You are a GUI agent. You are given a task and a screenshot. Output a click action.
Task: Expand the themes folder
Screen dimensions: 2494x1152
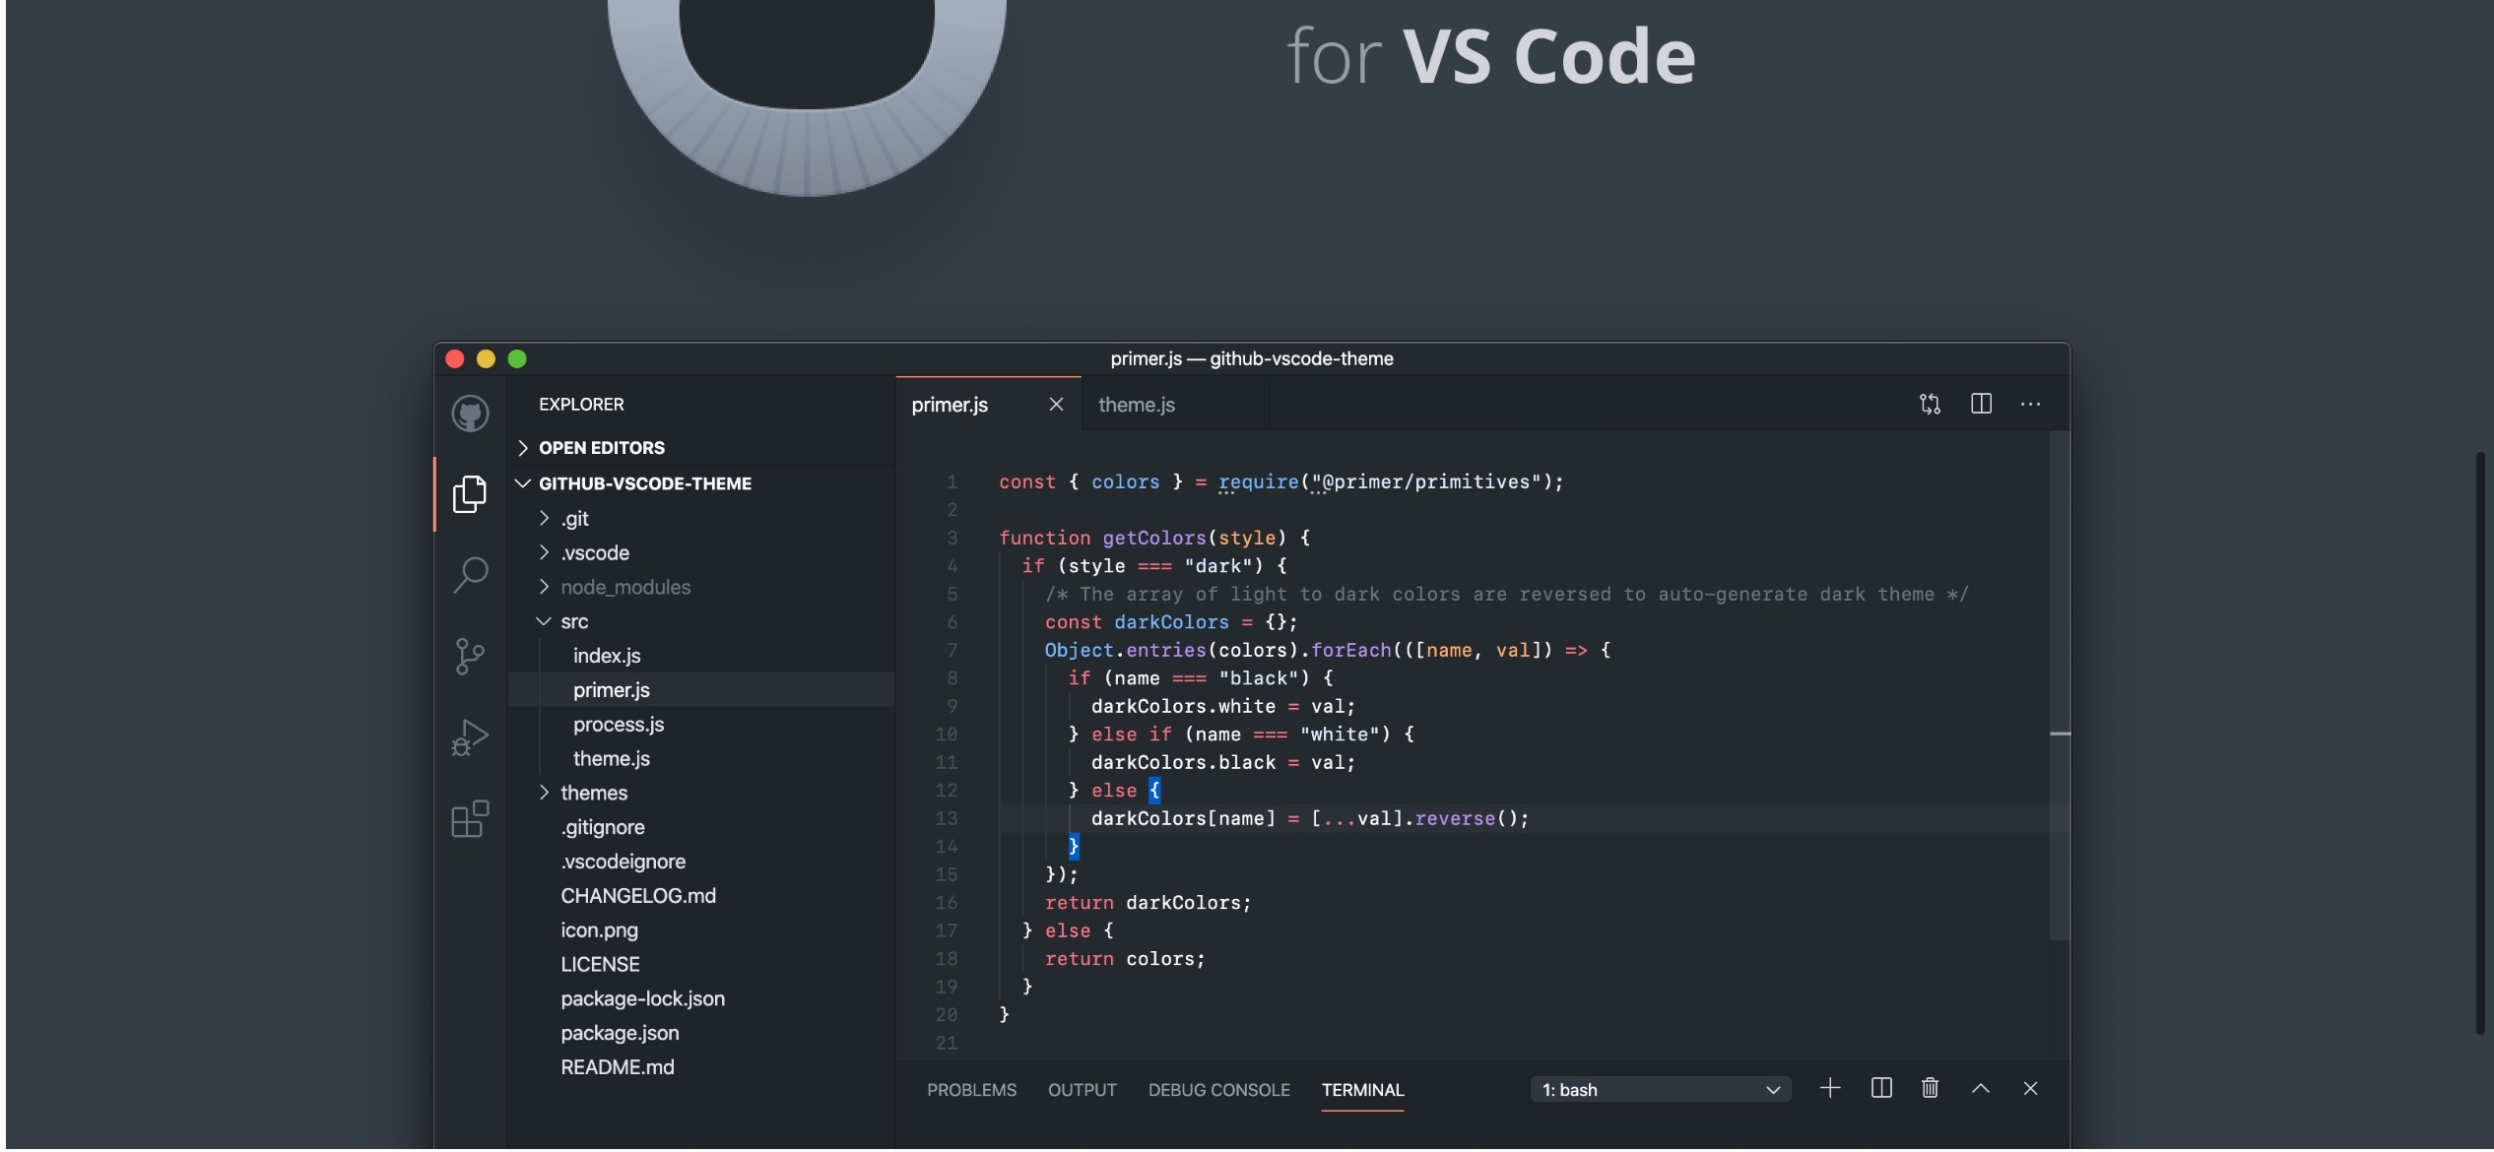pos(593,794)
